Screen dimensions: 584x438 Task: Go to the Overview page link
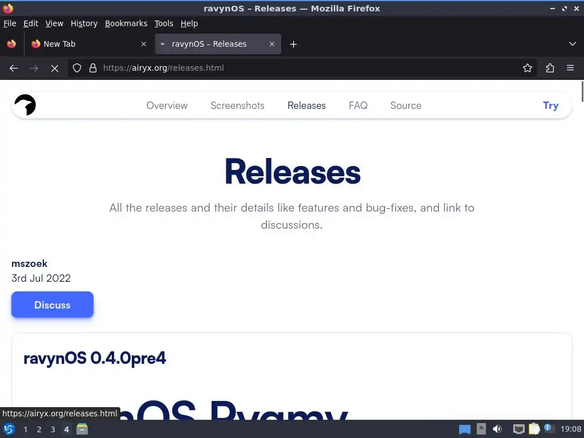coord(167,106)
